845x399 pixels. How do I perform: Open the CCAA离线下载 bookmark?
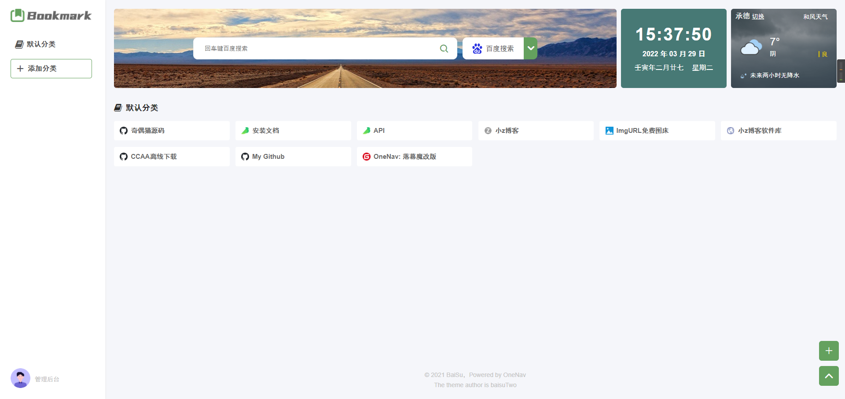[172, 157]
